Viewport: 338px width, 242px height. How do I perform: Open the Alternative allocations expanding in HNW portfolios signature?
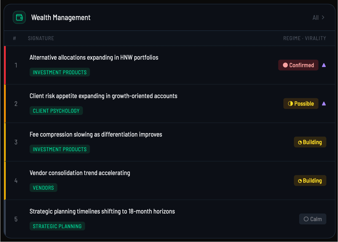(94, 57)
